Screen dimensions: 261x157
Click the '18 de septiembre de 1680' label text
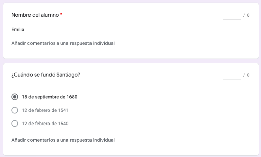point(49,97)
